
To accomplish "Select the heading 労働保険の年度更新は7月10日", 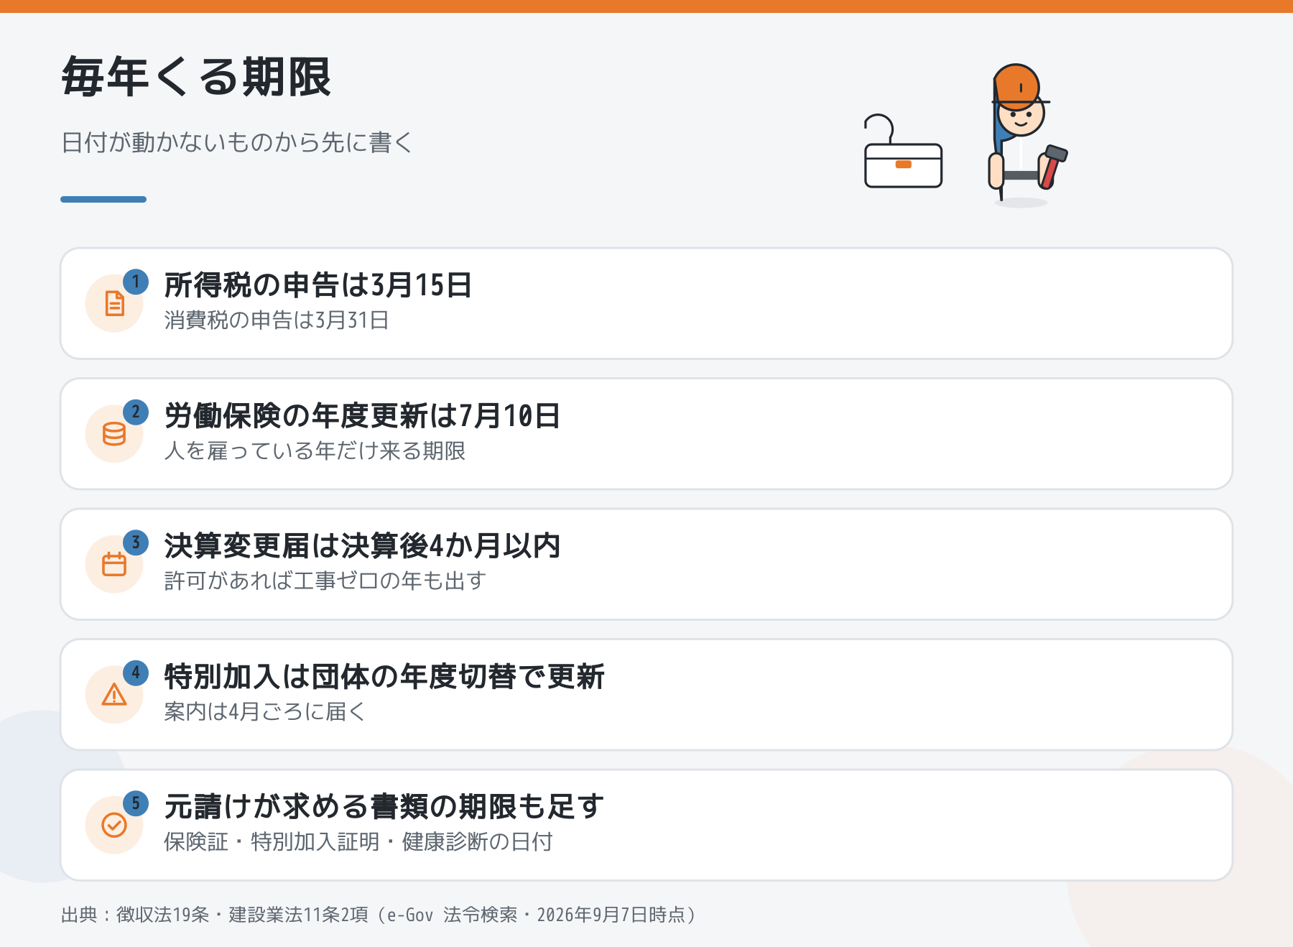I will coord(362,415).
